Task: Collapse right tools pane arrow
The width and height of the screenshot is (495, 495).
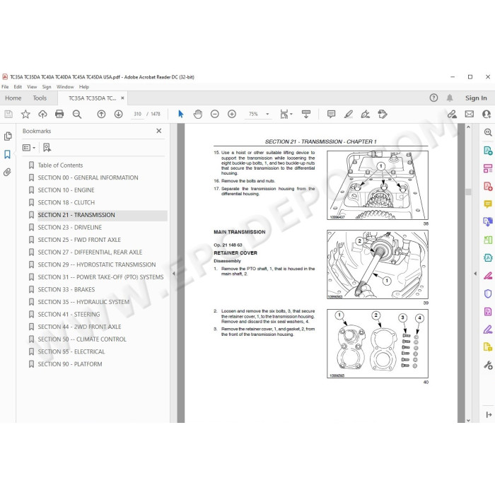Action: click(x=475, y=274)
